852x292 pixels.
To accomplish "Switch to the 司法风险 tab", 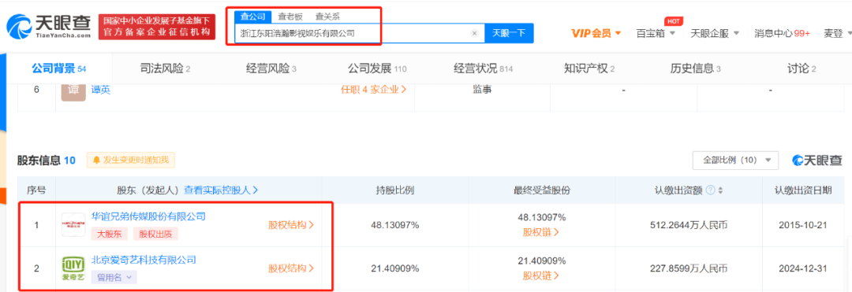I will click(x=165, y=68).
